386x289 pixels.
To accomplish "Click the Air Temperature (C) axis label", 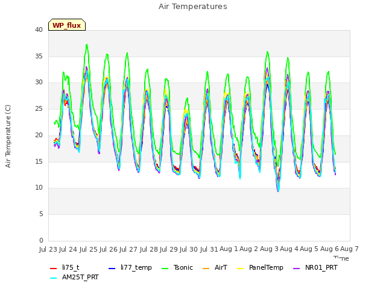I will coord(8,137).
